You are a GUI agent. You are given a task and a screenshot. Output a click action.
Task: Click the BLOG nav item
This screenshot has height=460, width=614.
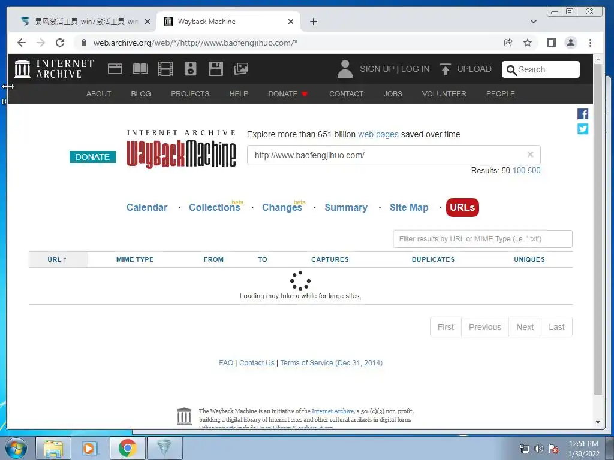141,94
